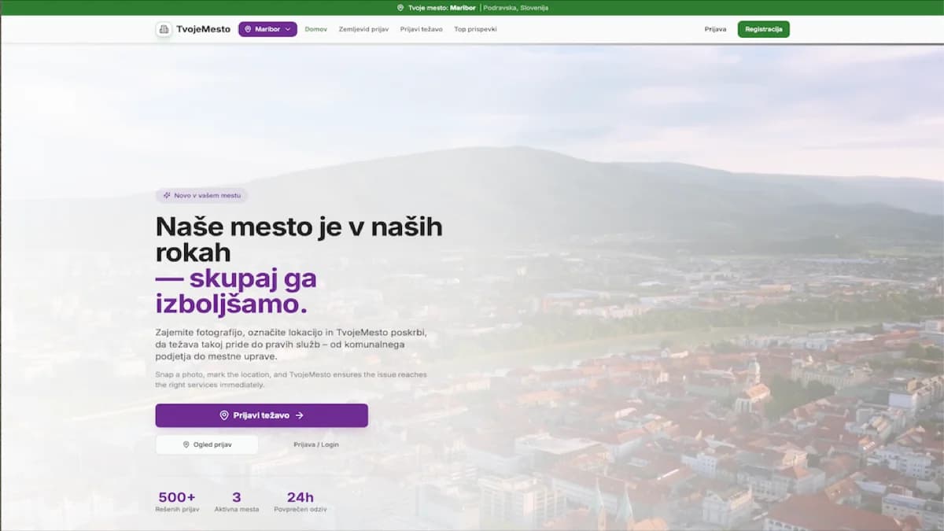Click the sparkle icon on Novo v vašem mestu badge

[x=165, y=194]
